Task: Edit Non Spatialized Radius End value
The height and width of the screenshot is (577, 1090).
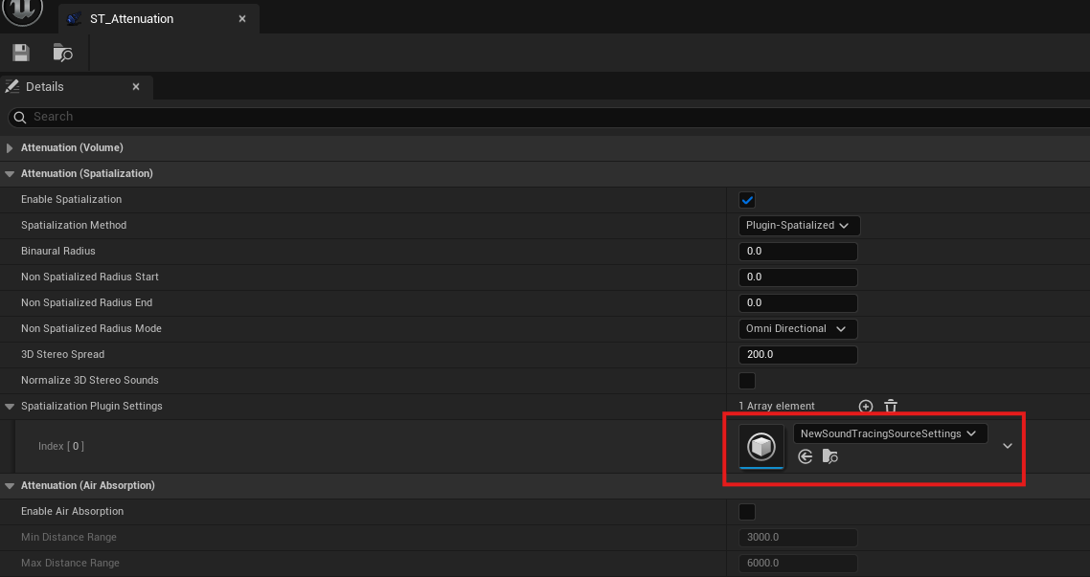Action: click(x=797, y=302)
